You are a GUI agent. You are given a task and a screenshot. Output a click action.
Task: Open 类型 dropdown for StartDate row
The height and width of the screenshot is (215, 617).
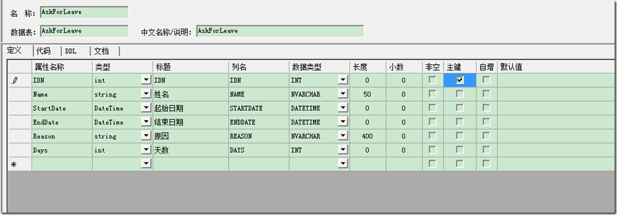(x=147, y=108)
